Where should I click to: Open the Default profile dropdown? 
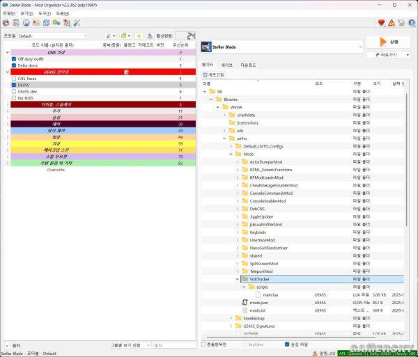tap(53, 36)
